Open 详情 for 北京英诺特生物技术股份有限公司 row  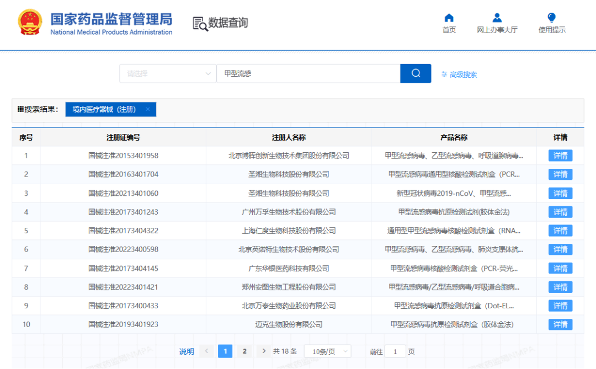click(x=560, y=249)
